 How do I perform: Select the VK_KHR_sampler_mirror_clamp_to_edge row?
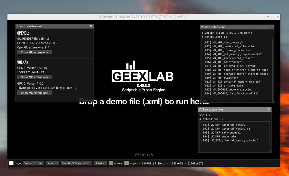[236, 70]
